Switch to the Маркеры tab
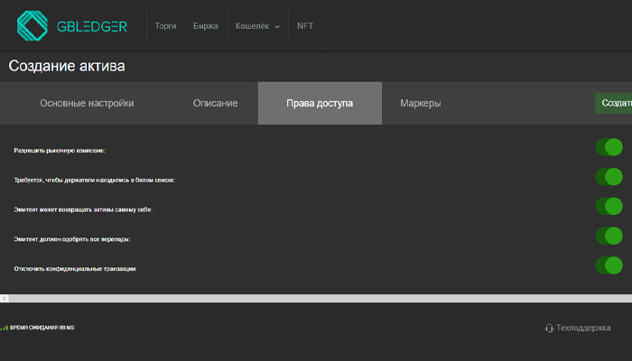 point(421,103)
